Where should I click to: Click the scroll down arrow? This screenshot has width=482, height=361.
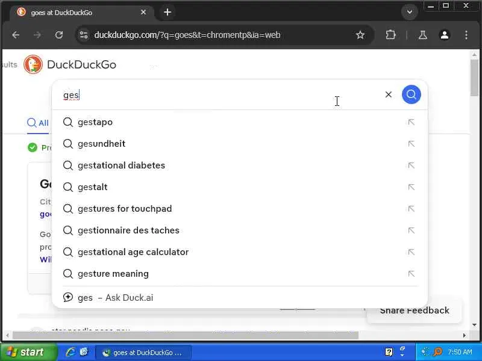[x=474, y=325]
